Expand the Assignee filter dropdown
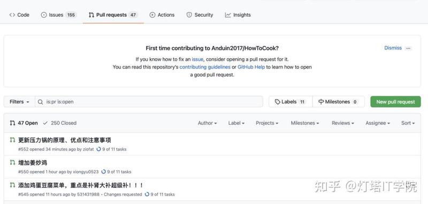The height and width of the screenshot is (204, 428). tap(378, 123)
